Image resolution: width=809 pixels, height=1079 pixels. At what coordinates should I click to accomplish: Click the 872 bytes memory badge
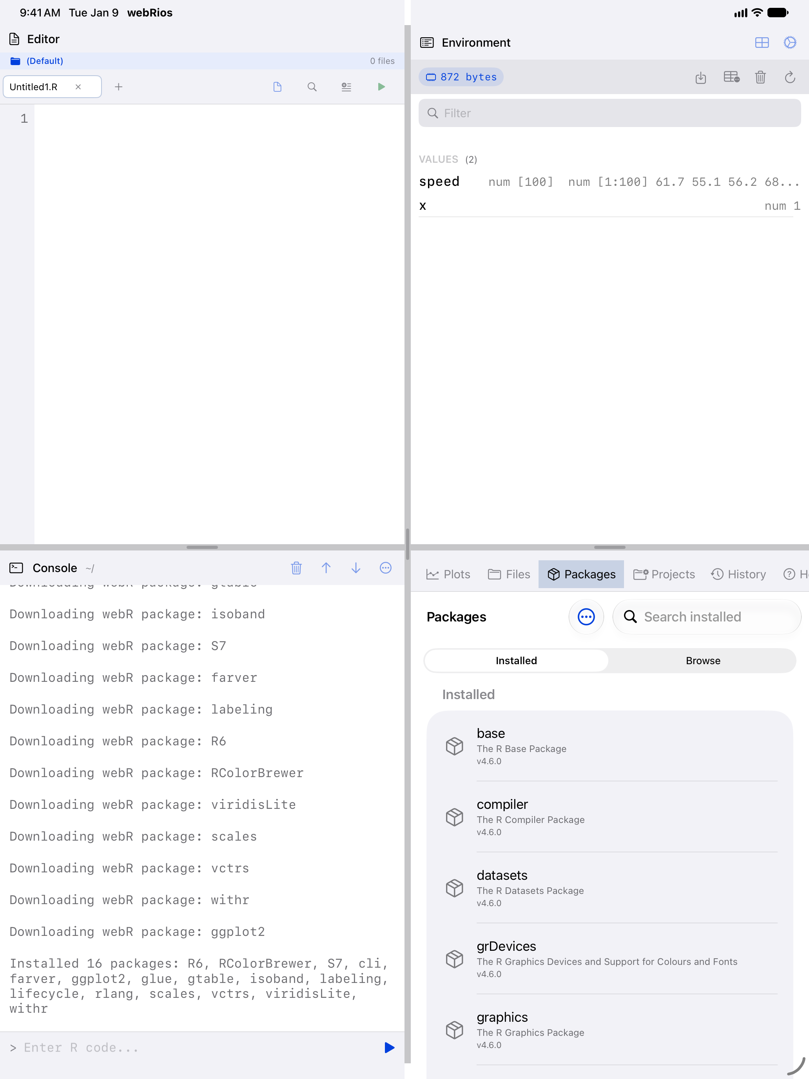click(x=461, y=77)
